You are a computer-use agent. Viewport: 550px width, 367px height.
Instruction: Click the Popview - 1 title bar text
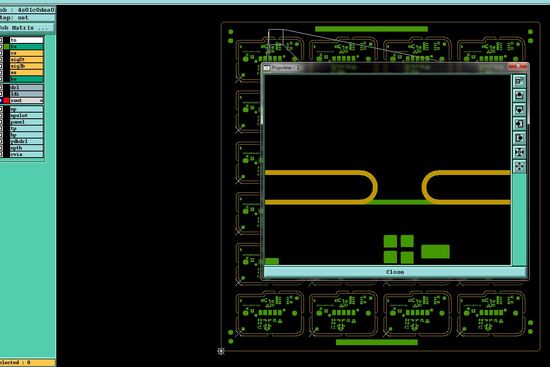[286, 68]
